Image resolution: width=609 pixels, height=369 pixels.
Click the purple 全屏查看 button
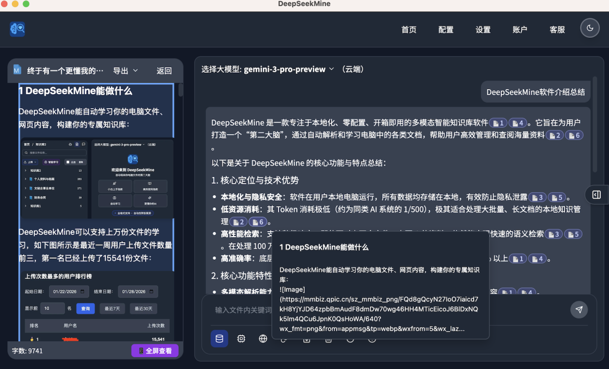(155, 350)
